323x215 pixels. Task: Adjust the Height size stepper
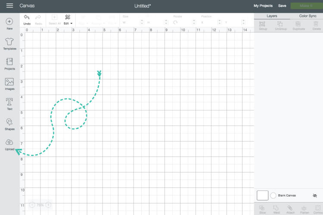click(166, 22)
